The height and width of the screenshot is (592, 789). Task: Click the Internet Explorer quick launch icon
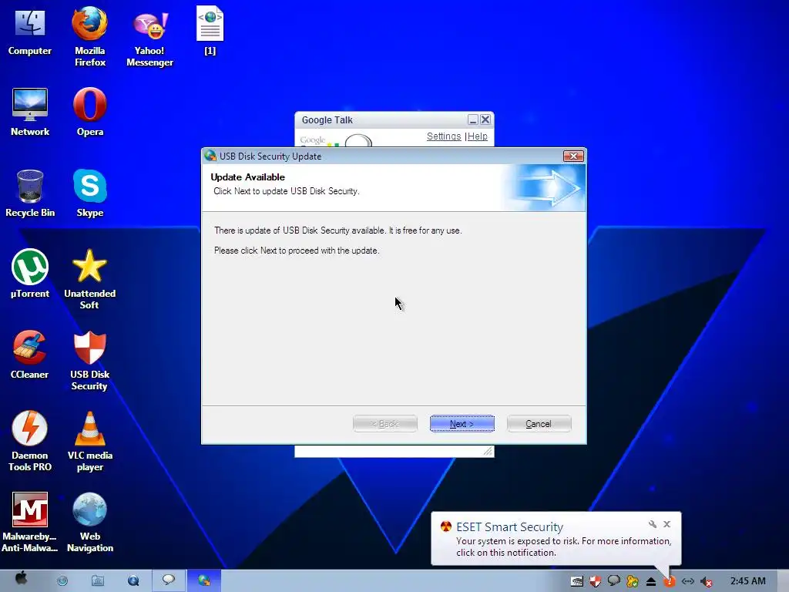(x=62, y=581)
